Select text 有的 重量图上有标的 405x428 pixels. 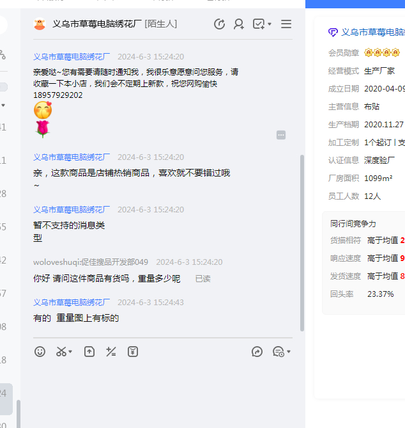coord(76,318)
